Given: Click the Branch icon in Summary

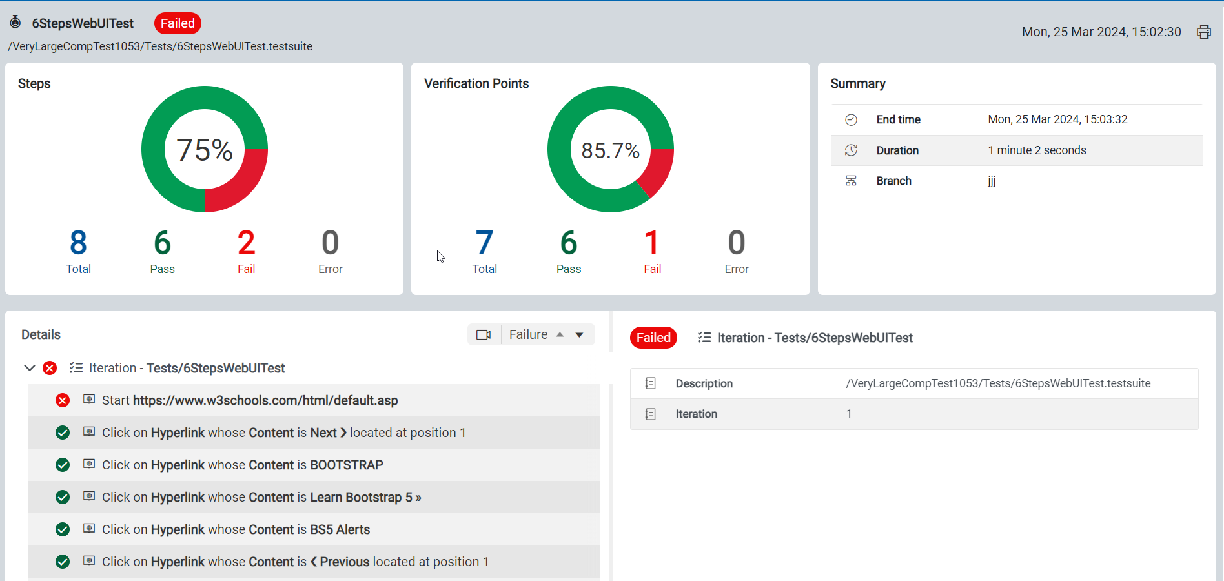Looking at the screenshot, I should pyautogui.click(x=851, y=181).
